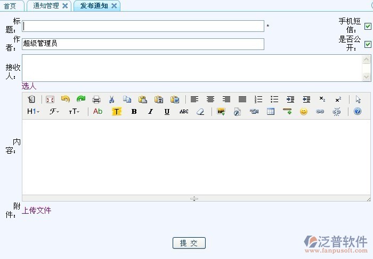Select the 发布通知 tab
Viewport: 373px width, 259px height.
pos(94,6)
